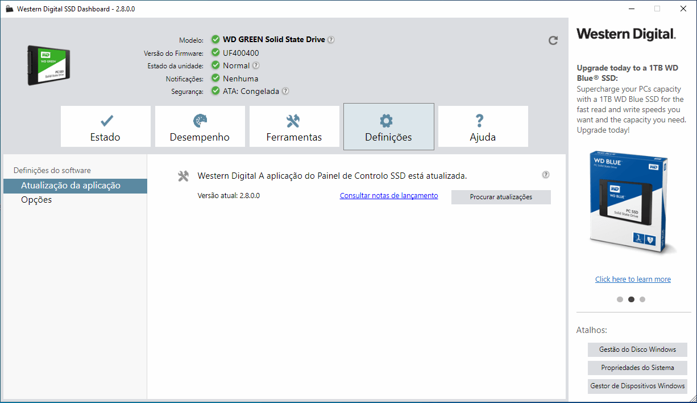Click the help icon next to Normal drive status

pos(256,65)
